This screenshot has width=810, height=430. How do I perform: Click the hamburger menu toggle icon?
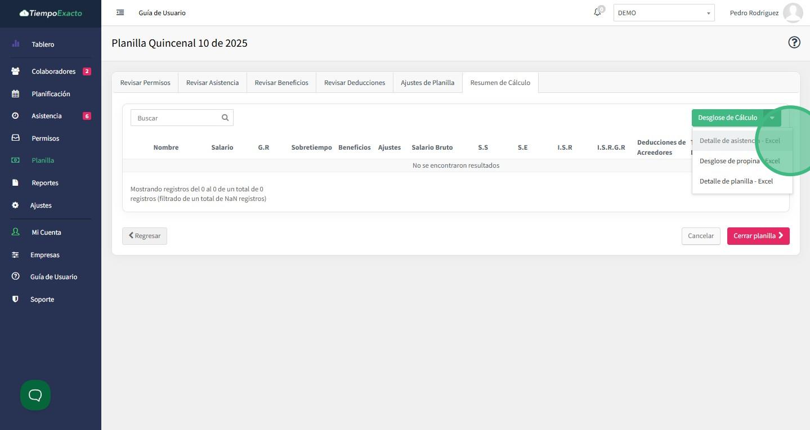click(x=120, y=12)
